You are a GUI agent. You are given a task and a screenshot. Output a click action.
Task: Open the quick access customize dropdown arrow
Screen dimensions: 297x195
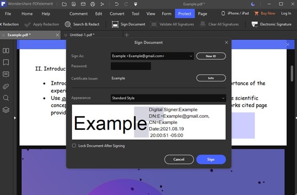click(135, 4)
